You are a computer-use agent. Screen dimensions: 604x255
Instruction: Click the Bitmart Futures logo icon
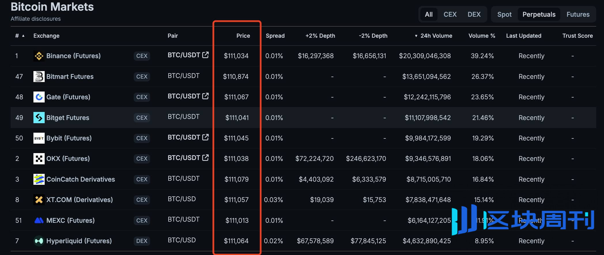[x=39, y=77]
